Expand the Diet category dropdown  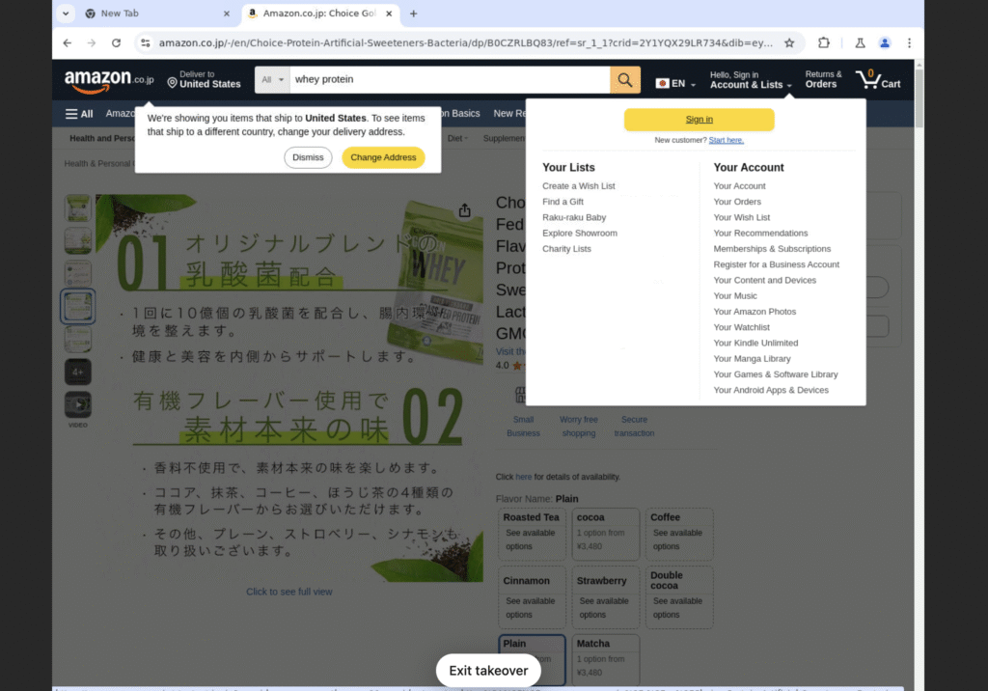tap(457, 138)
